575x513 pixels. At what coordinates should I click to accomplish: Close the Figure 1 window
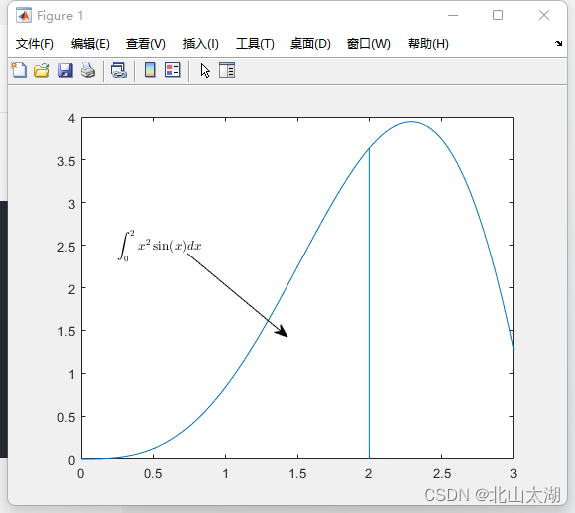pyautogui.click(x=544, y=15)
